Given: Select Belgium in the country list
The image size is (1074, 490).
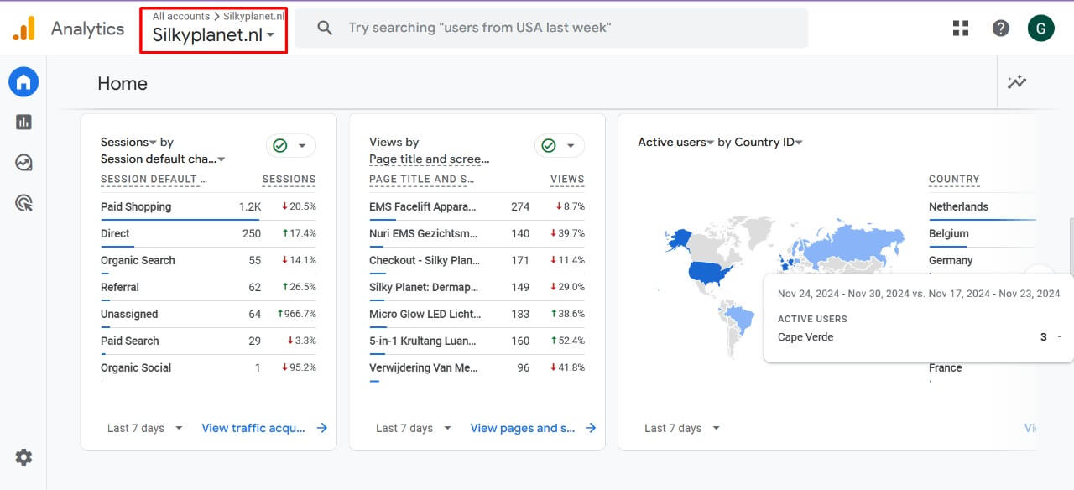Looking at the screenshot, I should (949, 234).
